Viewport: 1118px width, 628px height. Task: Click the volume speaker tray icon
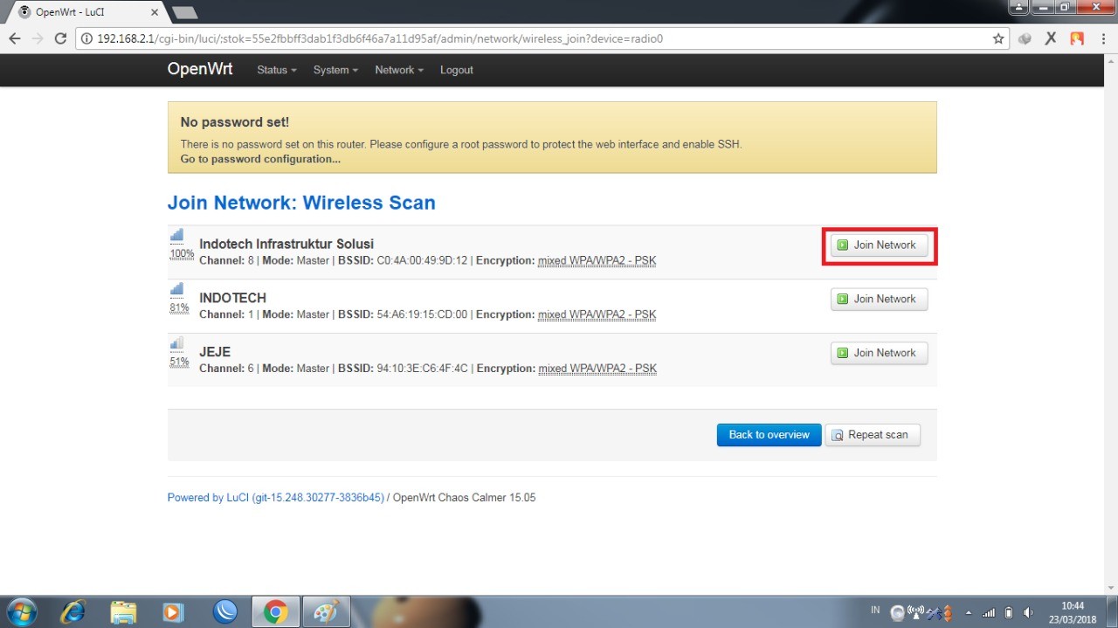point(1028,612)
